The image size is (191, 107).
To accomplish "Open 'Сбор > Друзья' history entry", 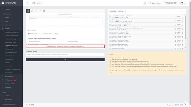I will [x=116, y=20].
